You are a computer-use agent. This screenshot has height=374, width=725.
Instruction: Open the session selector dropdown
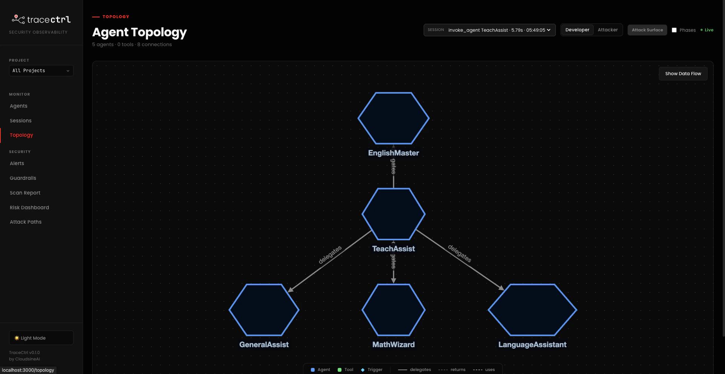pyautogui.click(x=489, y=30)
